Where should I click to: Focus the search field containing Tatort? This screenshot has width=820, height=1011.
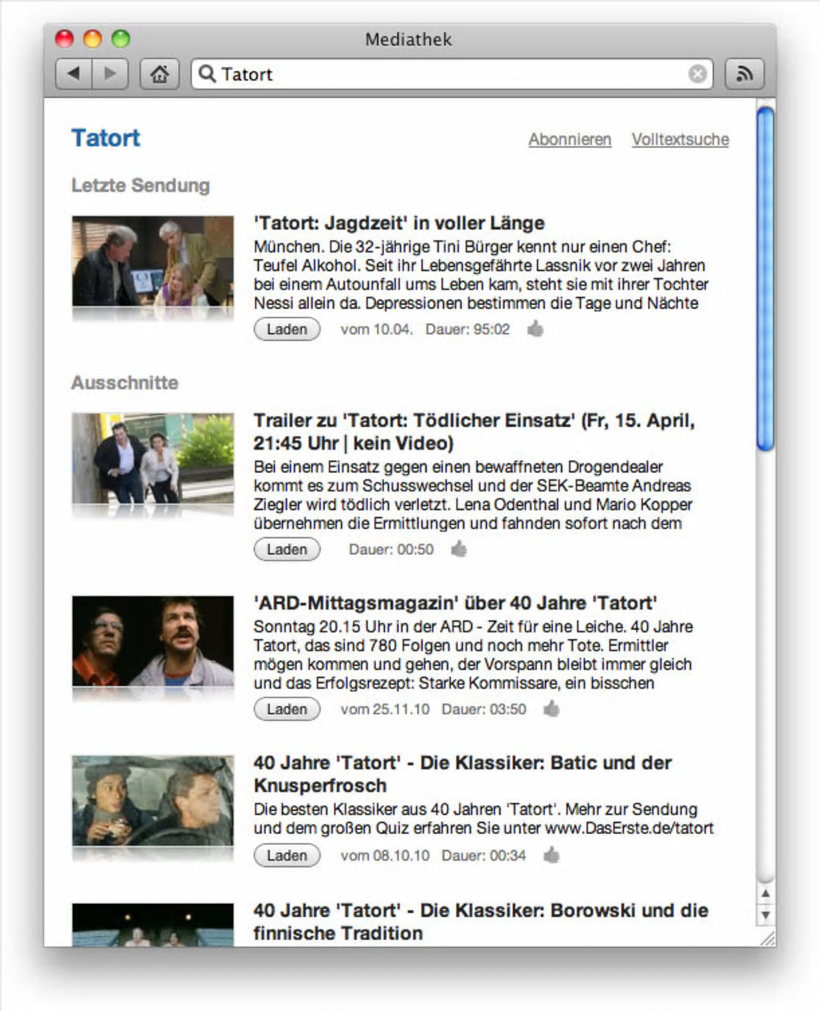pos(452,74)
